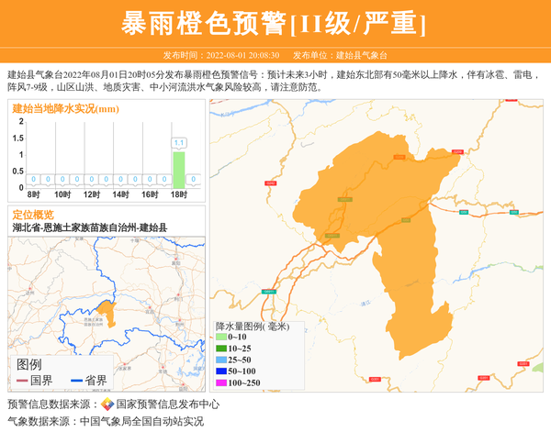Click the red national border legend line
Screen dimensions: 551x432
click(x=21, y=381)
